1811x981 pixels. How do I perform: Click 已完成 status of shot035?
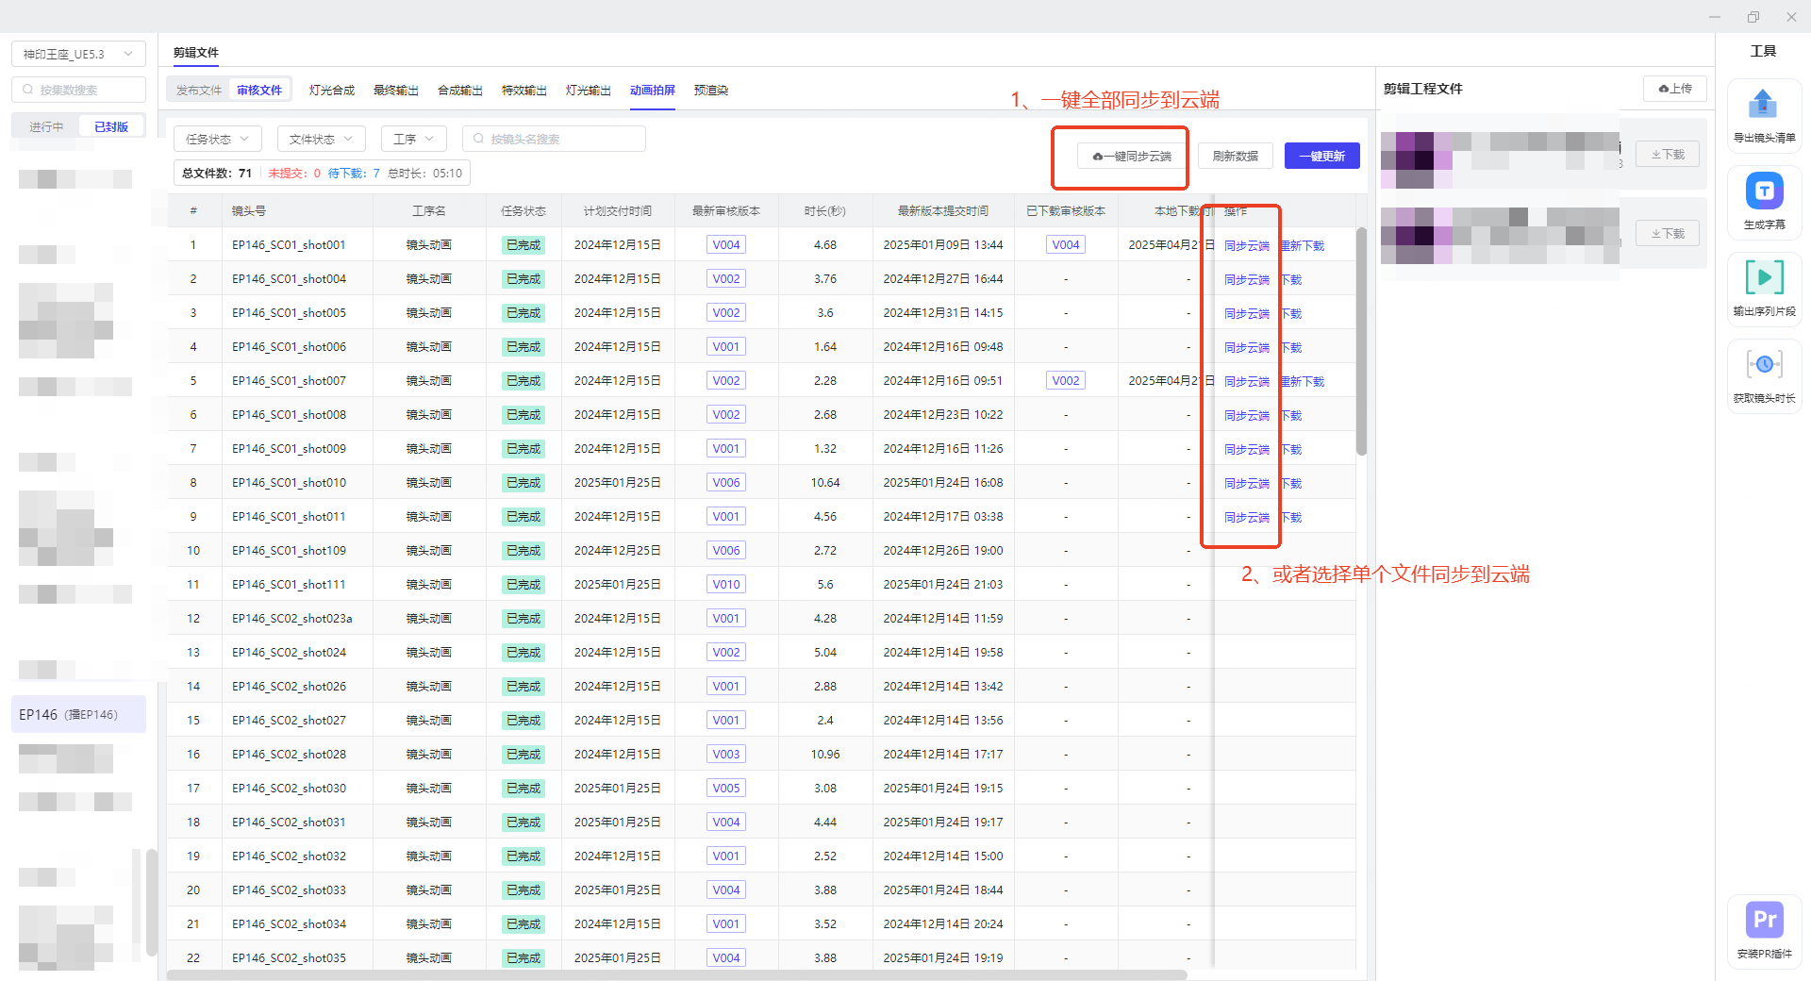pos(523,958)
